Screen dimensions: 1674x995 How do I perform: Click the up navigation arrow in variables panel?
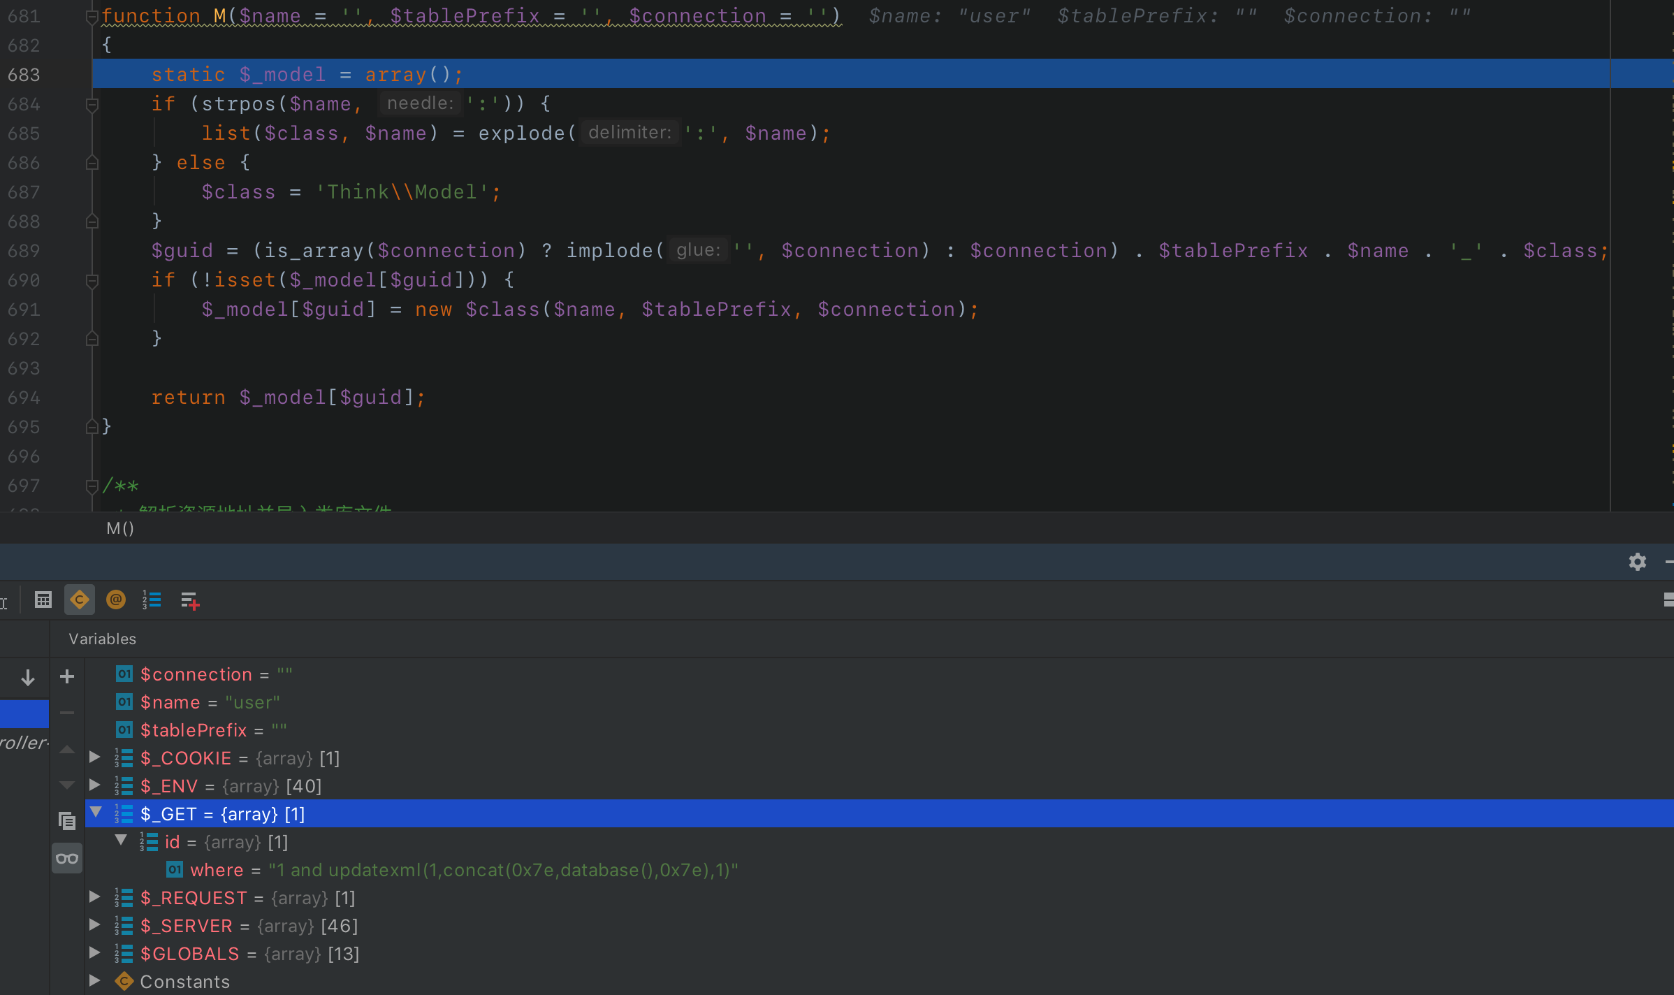(67, 749)
